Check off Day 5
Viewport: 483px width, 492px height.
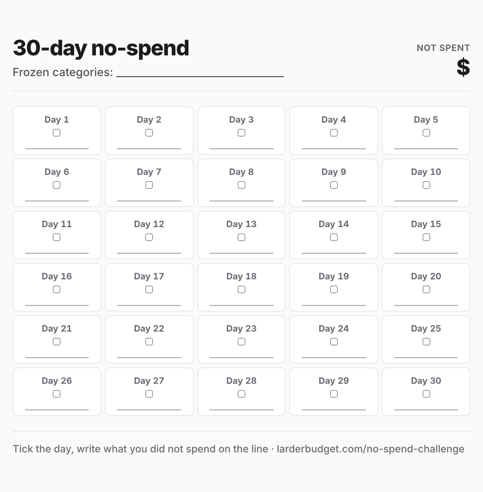coord(426,133)
